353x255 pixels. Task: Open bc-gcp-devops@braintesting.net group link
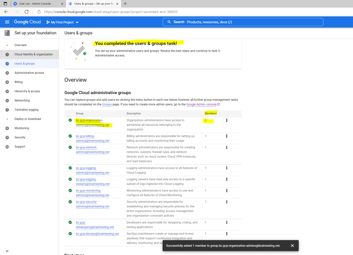click(x=97, y=234)
